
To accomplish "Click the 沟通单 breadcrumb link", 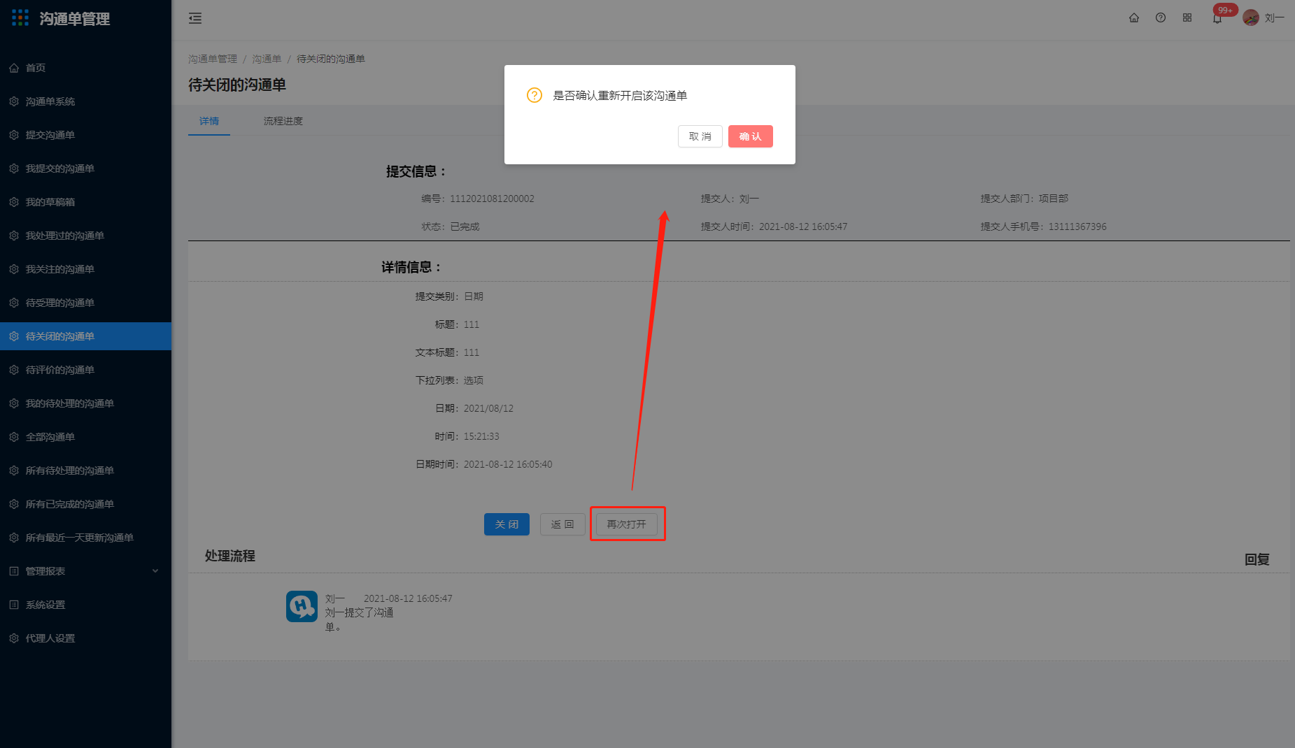I will tap(267, 59).
